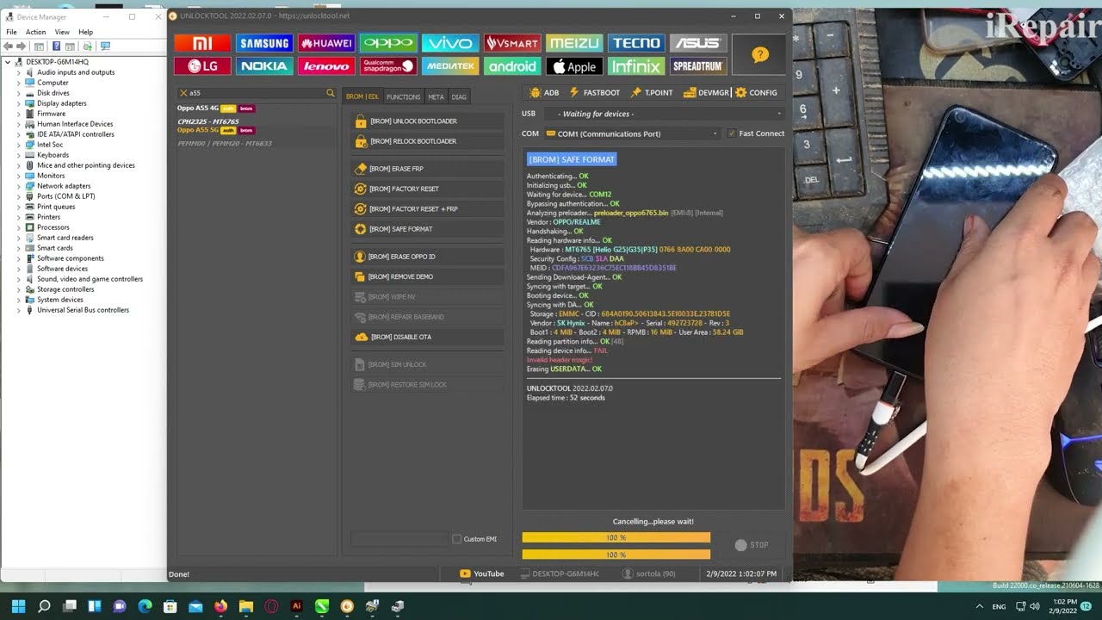This screenshot has height=620, width=1102.
Task: Click the magnifier search icon in model box
Action: (x=330, y=93)
